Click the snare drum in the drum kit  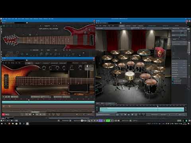click(129, 76)
